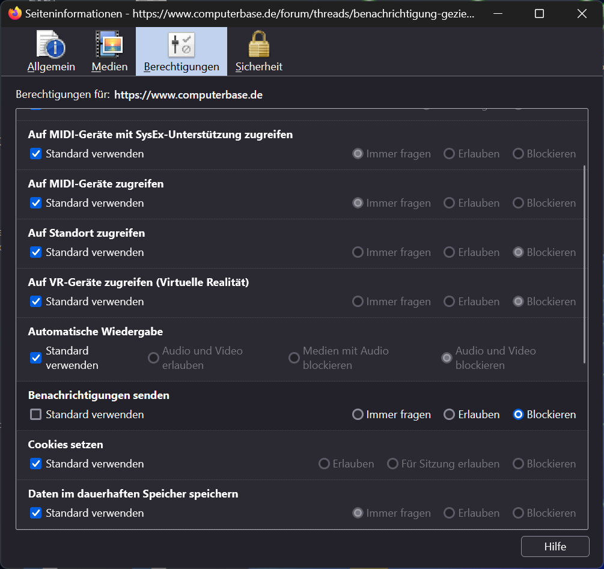Open the Allgemein tab
Viewport: 604px width, 569px height.
point(51,52)
